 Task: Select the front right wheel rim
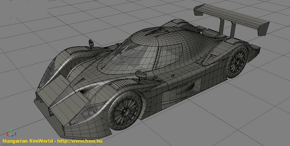(125, 110)
